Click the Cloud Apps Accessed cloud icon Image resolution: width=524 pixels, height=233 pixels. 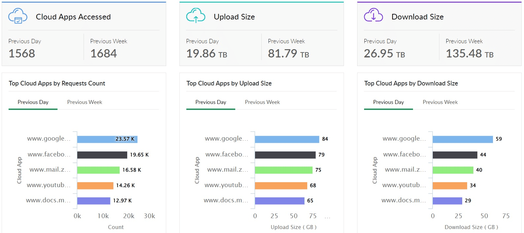coord(18,16)
